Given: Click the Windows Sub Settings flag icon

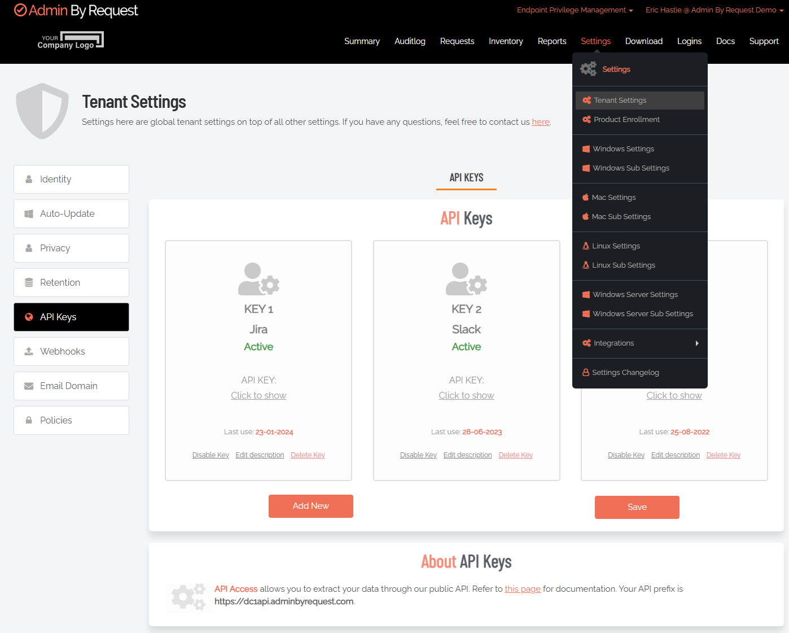Looking at the screenshot, I should [x=586, y=168].
